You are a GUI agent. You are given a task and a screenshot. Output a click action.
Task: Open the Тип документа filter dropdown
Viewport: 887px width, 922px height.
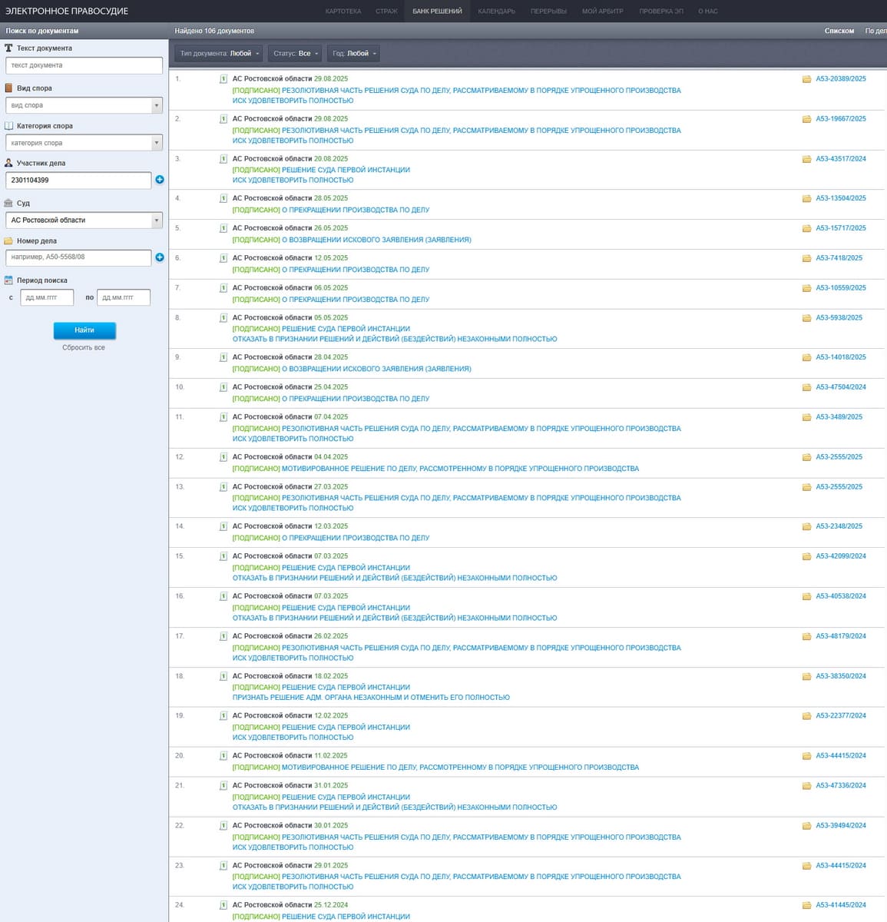pyautogui.click(x=220, y=54)
